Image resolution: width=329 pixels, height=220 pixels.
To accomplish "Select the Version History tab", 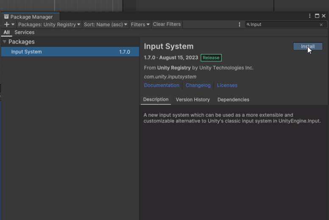I will point(192,100).
